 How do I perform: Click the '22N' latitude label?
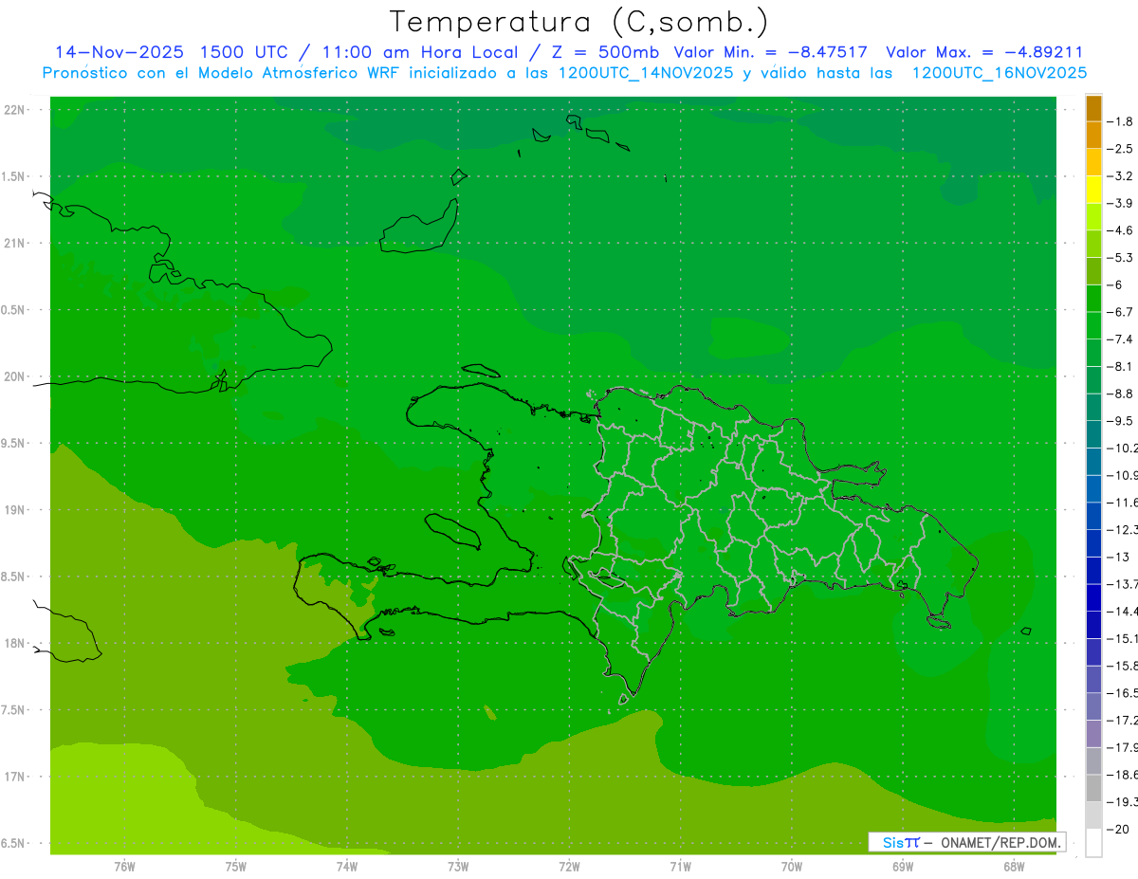(x=15, y=110)
